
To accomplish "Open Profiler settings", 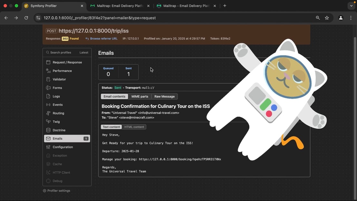I will [x=58, y=191].
